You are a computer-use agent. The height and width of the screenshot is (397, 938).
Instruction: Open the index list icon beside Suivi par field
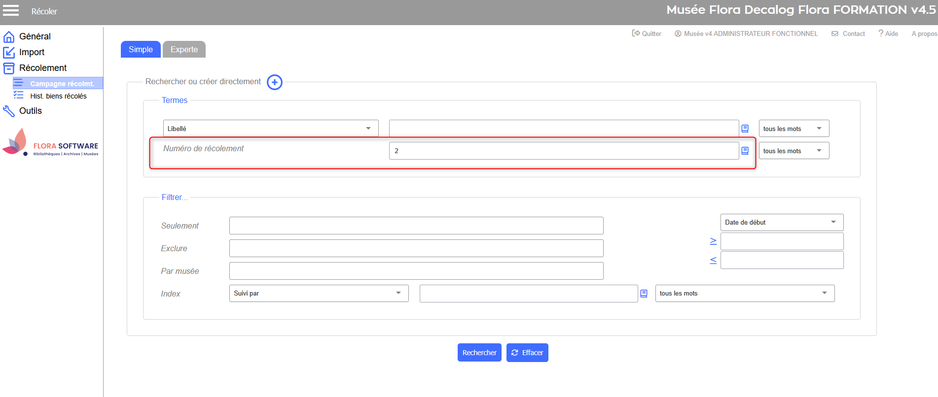[x=644, y=294]
